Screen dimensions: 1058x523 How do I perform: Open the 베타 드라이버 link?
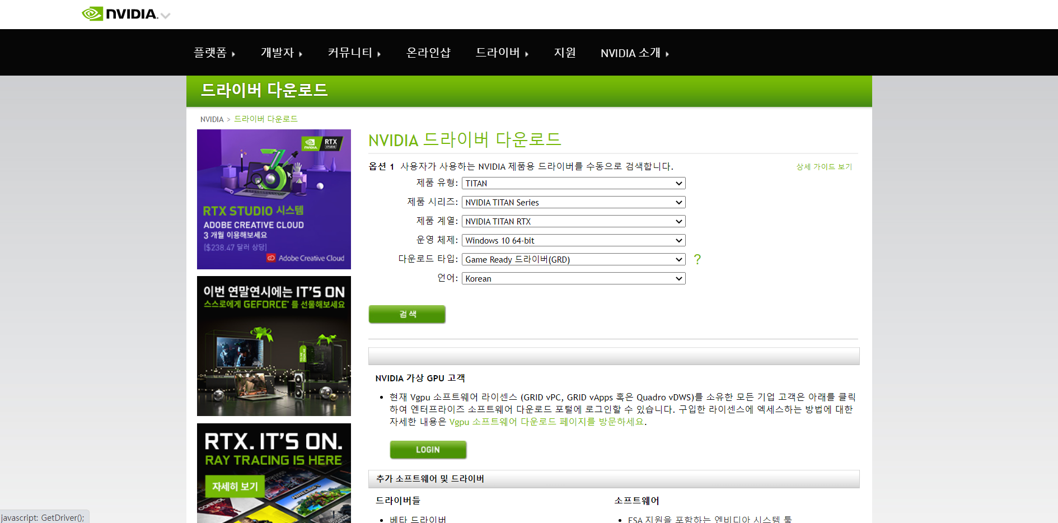[x=418, y=519]
